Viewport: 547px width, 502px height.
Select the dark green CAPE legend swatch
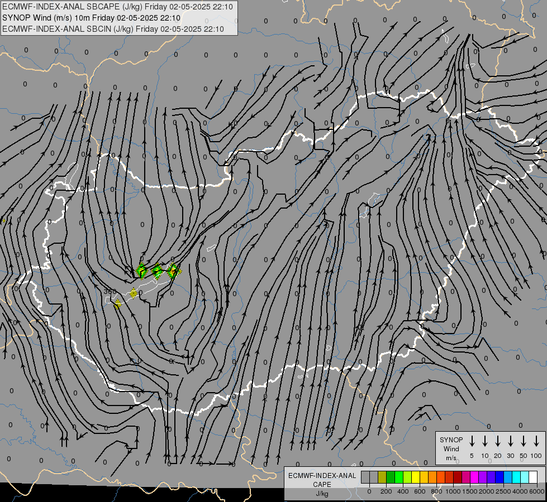coord(391,477)
